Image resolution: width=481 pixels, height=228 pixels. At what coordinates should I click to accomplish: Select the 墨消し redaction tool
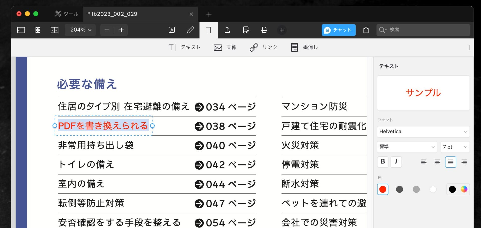(x=304, y=47)
